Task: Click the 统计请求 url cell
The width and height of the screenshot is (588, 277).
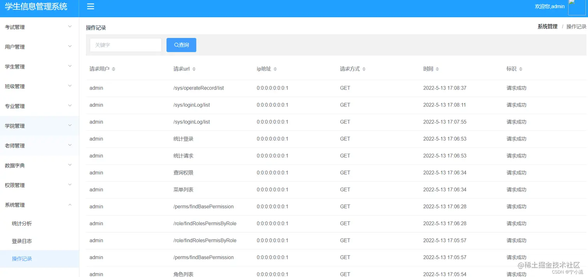Action: tap(184, 156)
